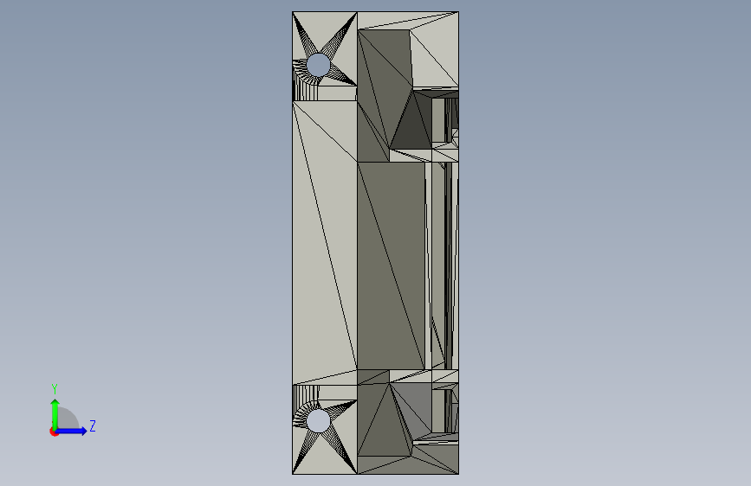Click the green Y axis arrow of triad
This screenshot has width=751, height=486.
(x=55, y=414)
